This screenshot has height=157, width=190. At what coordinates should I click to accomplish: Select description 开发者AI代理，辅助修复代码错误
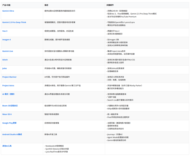click(58, 68)
